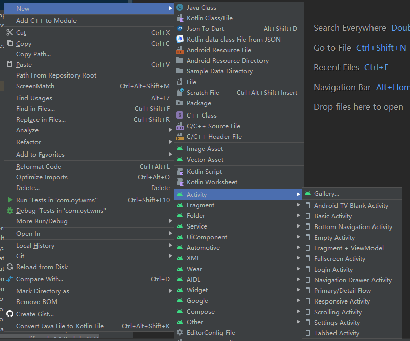Click the Debug bug icon
This screenshot has width=410, height=341.
[10, 210]
